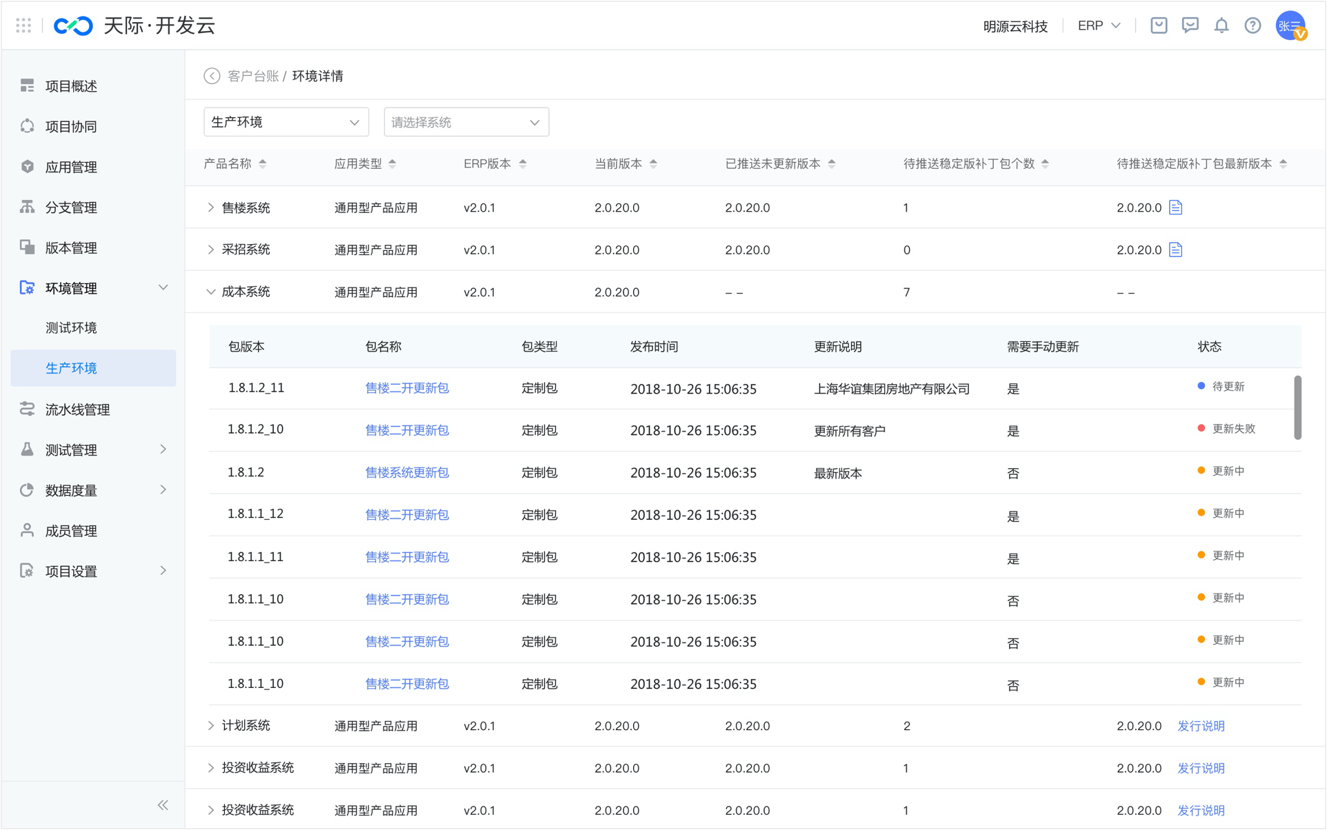Open the help question-mark icon
This screenshot has height=830, width=1327.
point(1253,25)
